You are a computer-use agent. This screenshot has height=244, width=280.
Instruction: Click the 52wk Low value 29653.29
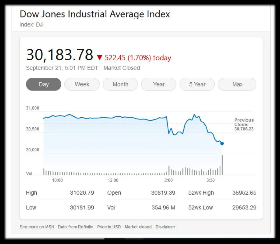click(x=244, y=207)
